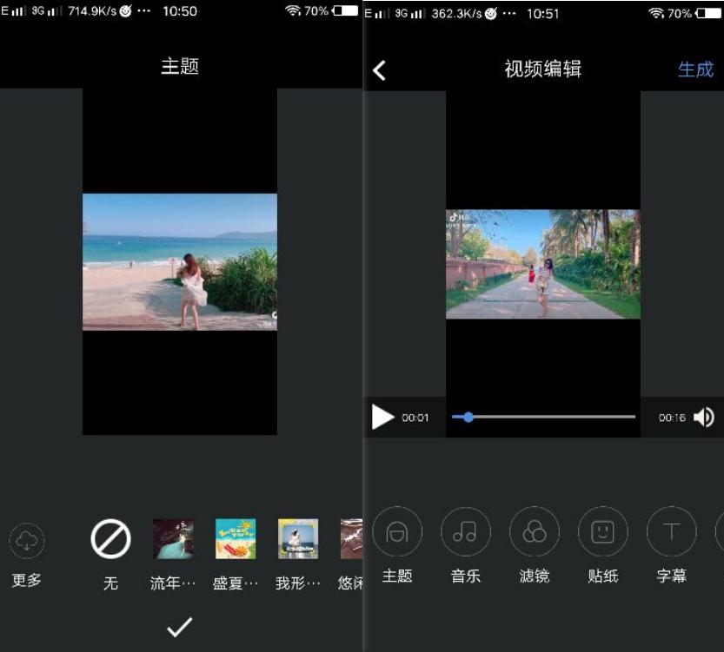
Task: Tap the speaker volume icon
Action: point(706,417)
